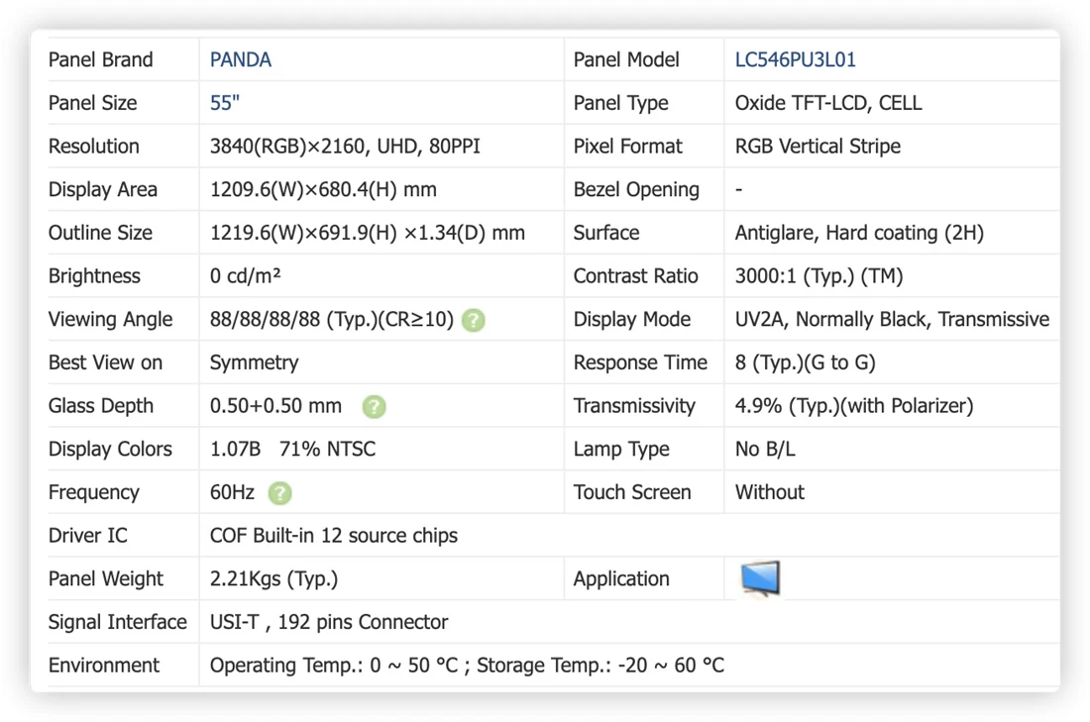Select the Panel Brand label
This screenshot has height=722, width=1090.
point(101,59)
